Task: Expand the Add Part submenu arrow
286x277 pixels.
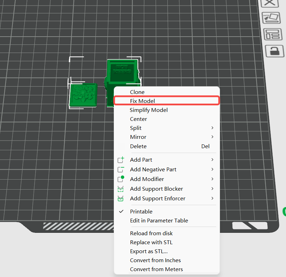Action: point(212,160)
